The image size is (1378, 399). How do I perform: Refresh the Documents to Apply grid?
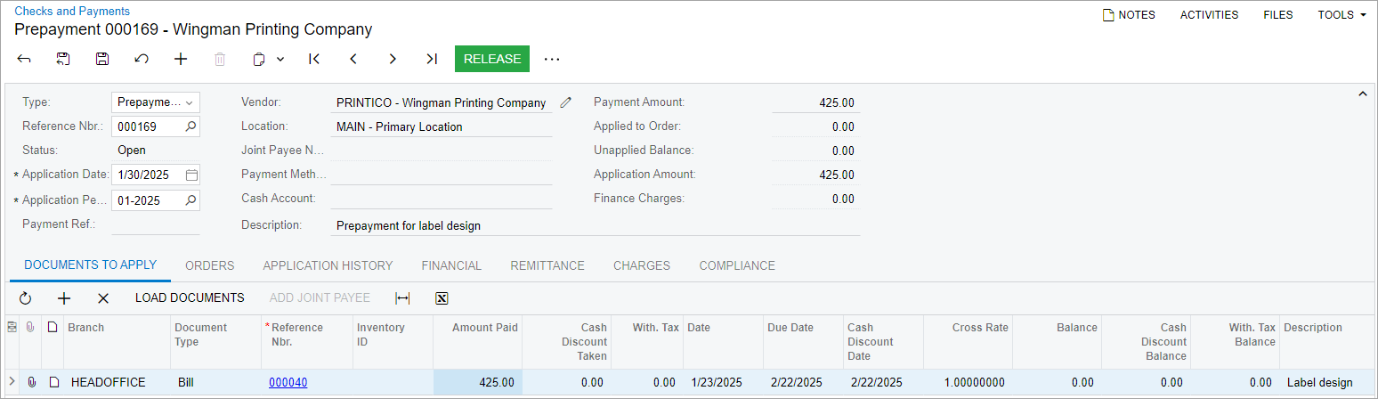point(25,298)
